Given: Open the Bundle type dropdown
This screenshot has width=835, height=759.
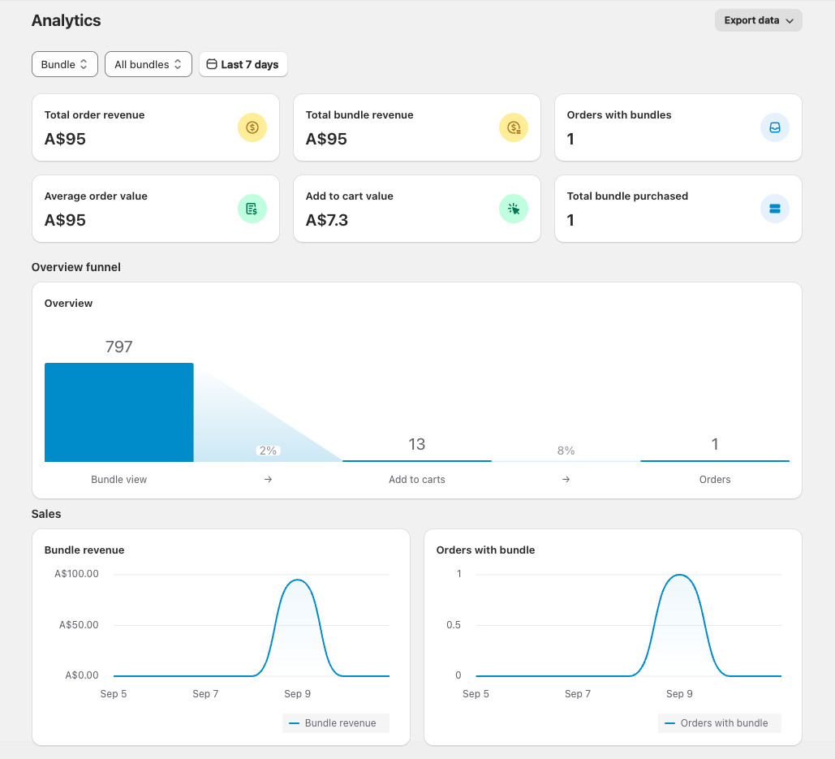Looking at the screenshot, I should [64, 64].
